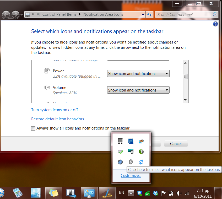The image size is (222, 199).
Task: Open the Dropbox icon in the system tray
Action: click(155, 193)
